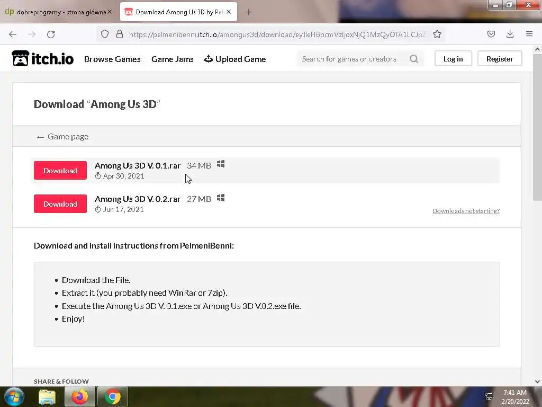Click the Extract it WinRar or 7zip instruction

click(x=144, y=293)
